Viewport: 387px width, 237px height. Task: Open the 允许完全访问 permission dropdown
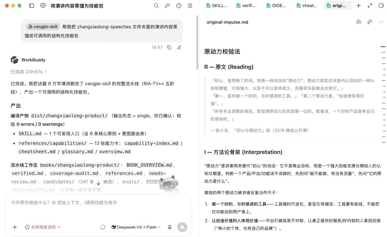pos(43,227)
